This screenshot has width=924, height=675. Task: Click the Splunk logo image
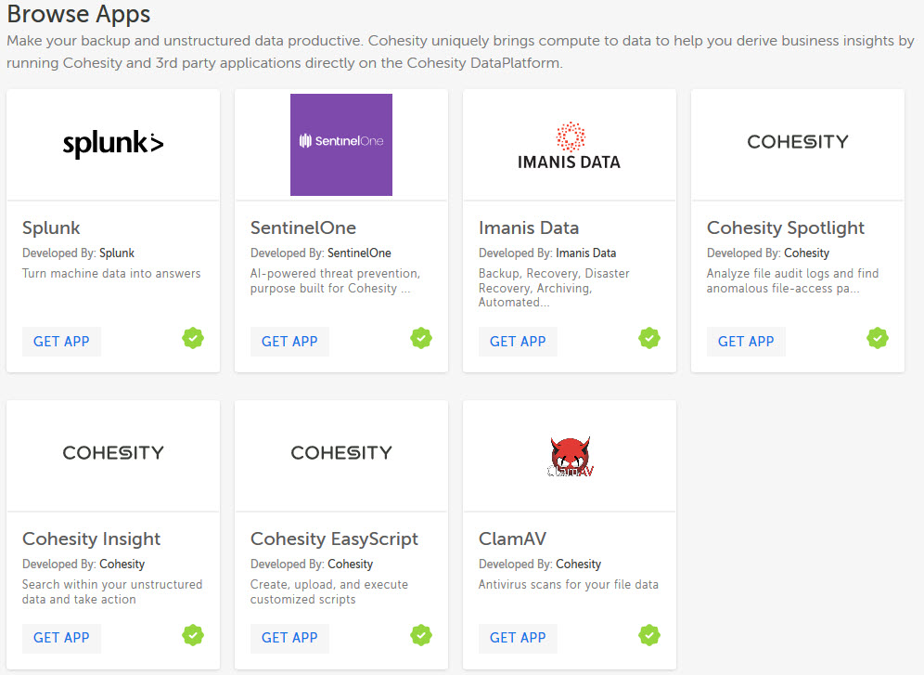pos(113,144)
